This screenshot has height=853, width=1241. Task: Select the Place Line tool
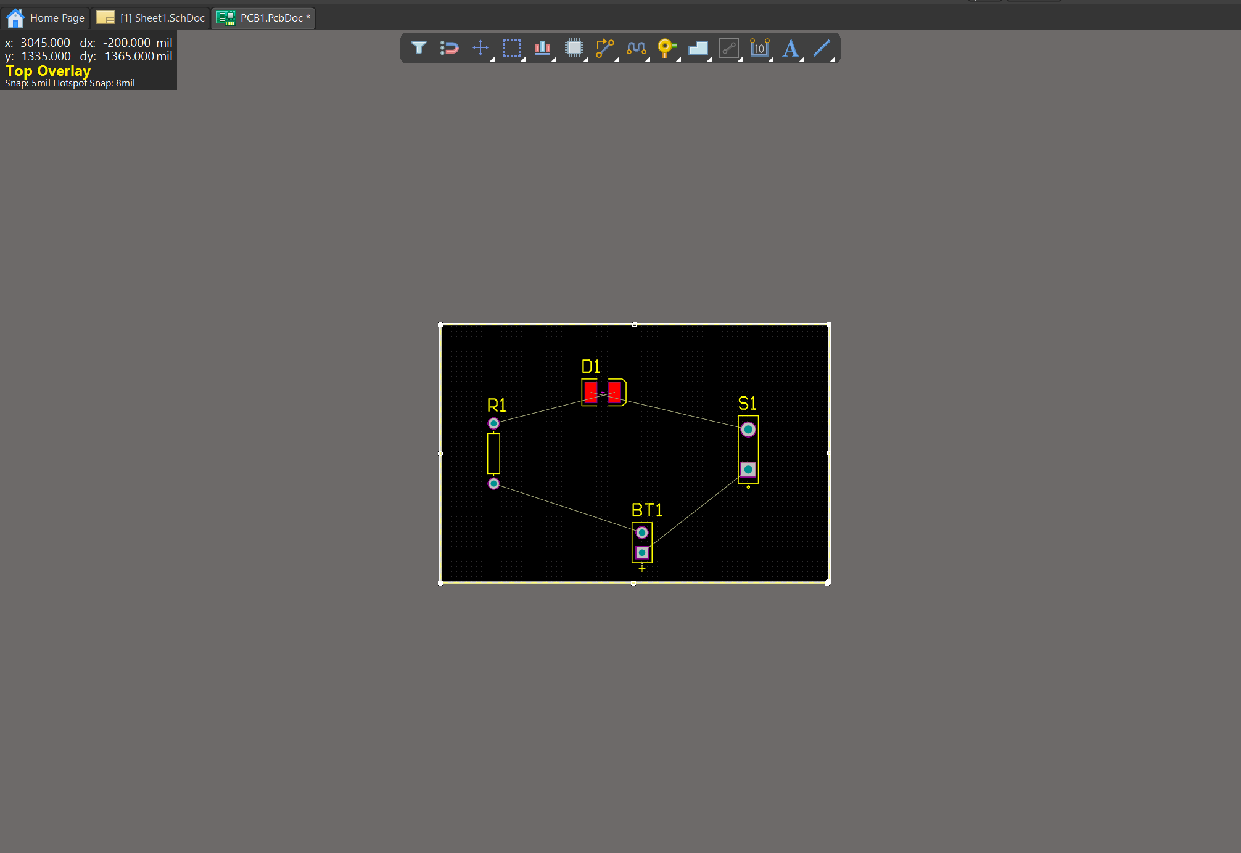pos(822,48)
